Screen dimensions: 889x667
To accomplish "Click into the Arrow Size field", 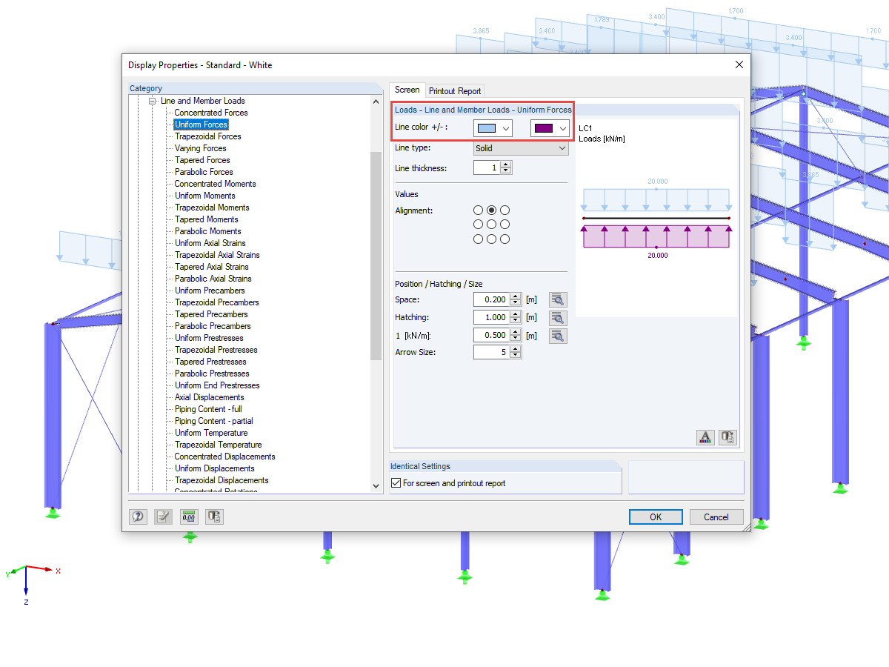I will pos(492,352).
